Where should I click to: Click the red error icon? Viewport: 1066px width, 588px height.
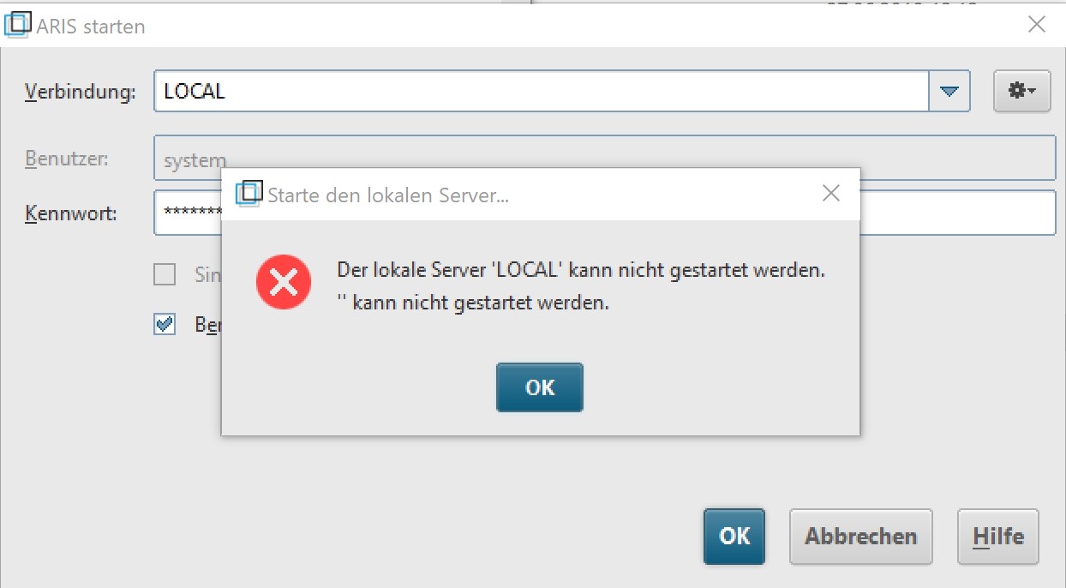point(284,282)
